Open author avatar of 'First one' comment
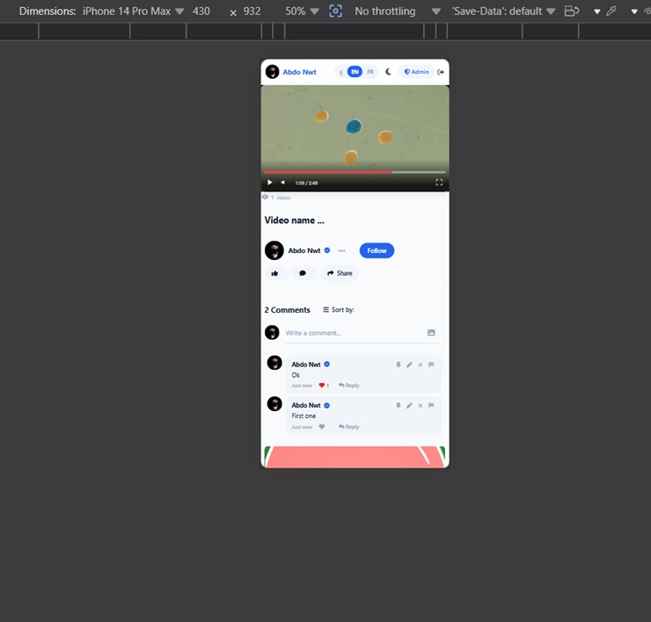The image size is (651, 622). (274, 403)
